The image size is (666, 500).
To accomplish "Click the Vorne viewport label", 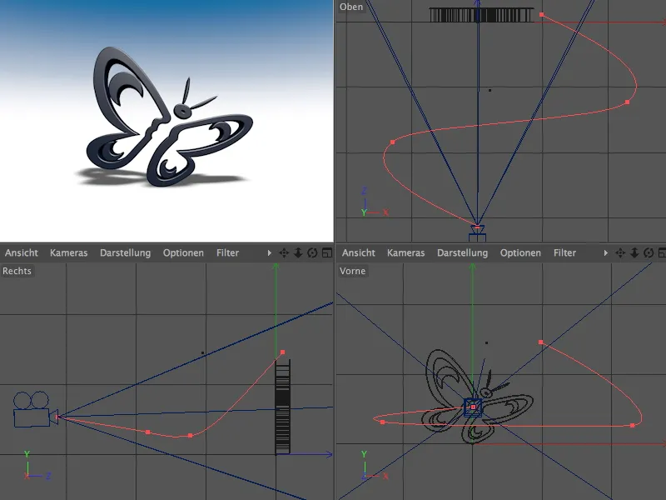I will (x=352, y=271).
